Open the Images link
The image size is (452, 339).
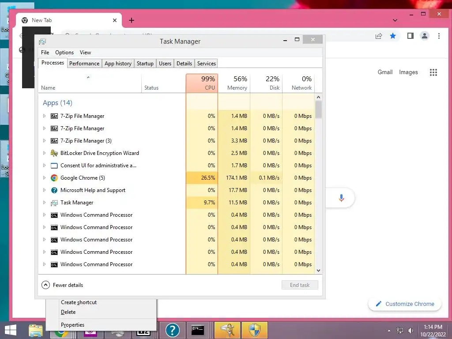[408, 72]
